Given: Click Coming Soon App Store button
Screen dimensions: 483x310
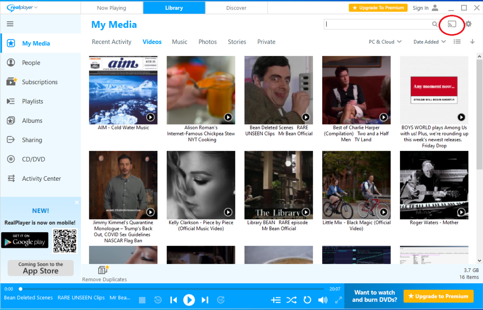Looking at the screenshot, I should tap(41, 268).
